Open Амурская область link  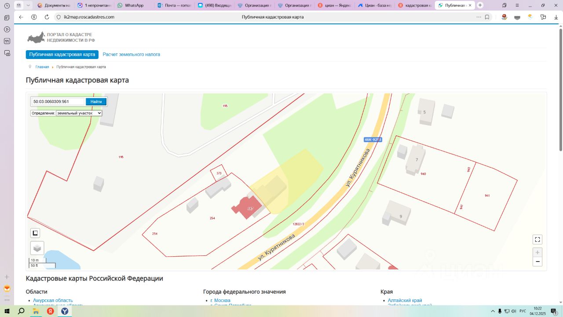(53, 300)
